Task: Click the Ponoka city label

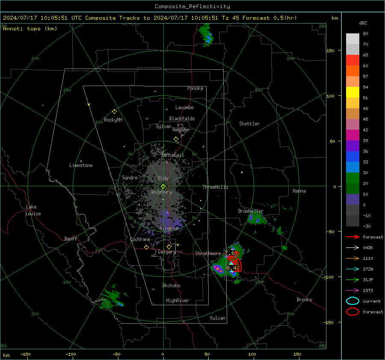Action: tap(195, 88)
